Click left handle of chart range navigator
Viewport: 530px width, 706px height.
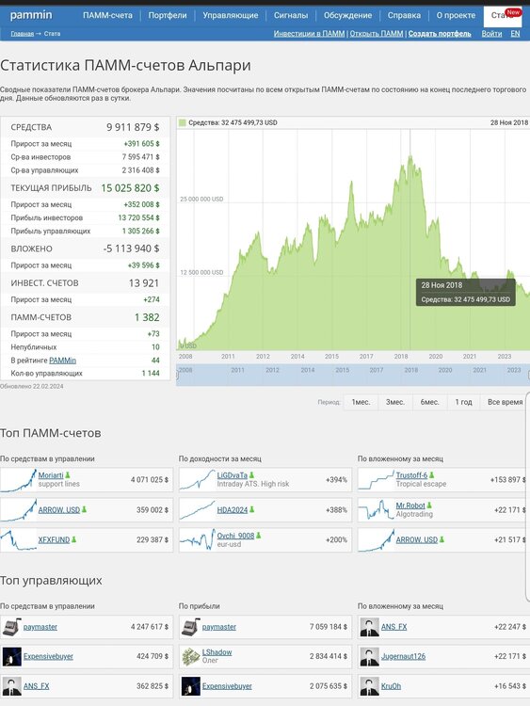(177, 375)
